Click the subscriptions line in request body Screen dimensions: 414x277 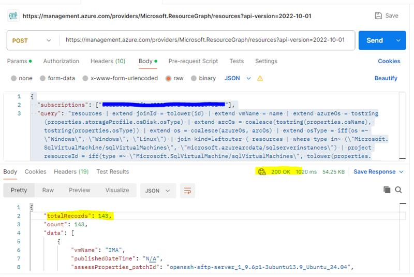pyautogui.click(x=136, y=105)
